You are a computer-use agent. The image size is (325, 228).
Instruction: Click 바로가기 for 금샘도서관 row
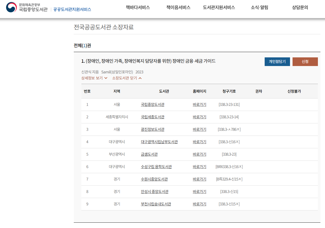click(x=200, y=154)
